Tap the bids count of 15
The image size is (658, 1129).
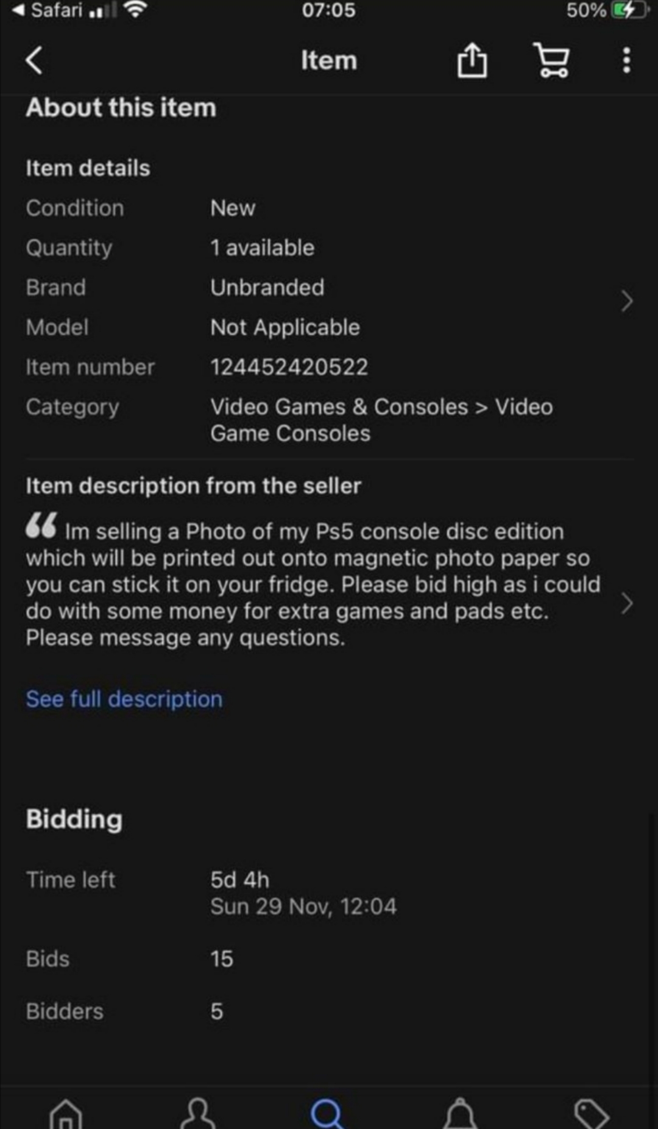point(222,959)
